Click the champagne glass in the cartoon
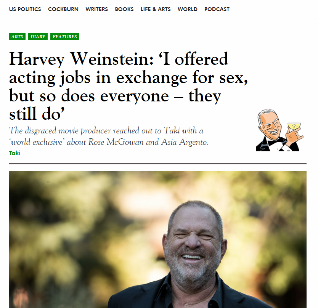The image size is (318, 308). pos(294,126)
